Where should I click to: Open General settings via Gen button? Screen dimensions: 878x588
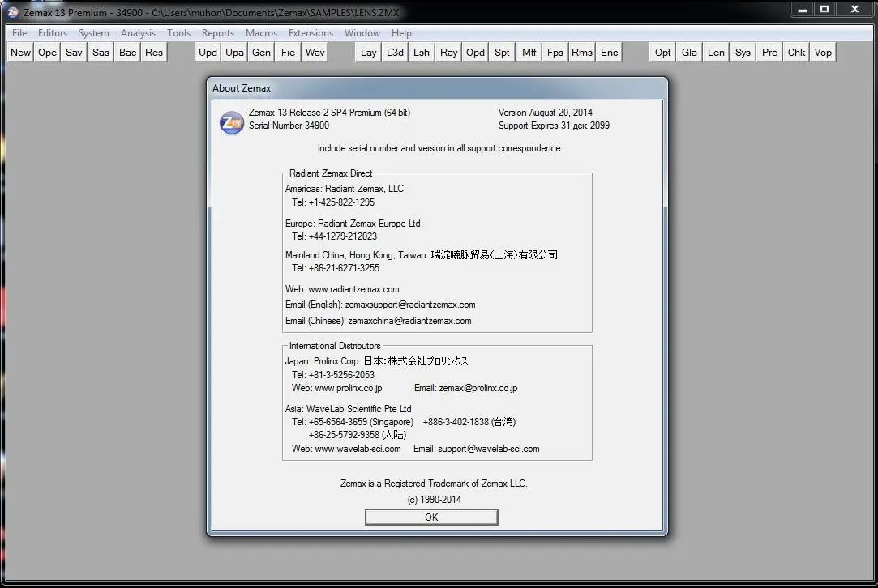(x=262, y=53)
